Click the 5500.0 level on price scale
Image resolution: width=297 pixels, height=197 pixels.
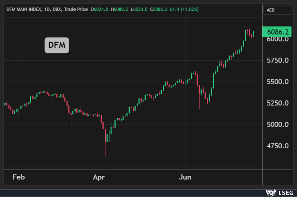coord(278,82)
